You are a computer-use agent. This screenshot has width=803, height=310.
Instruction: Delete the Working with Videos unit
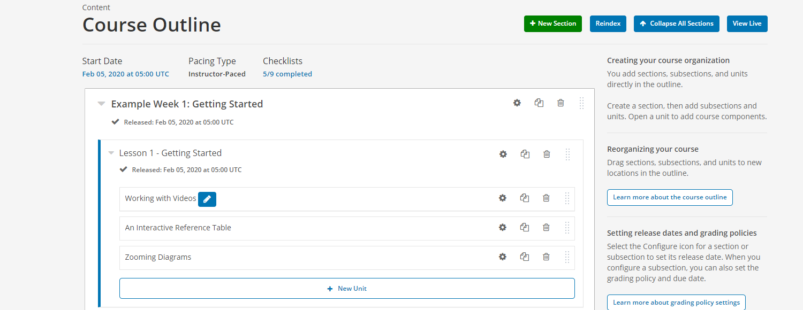tap(546, 198)
